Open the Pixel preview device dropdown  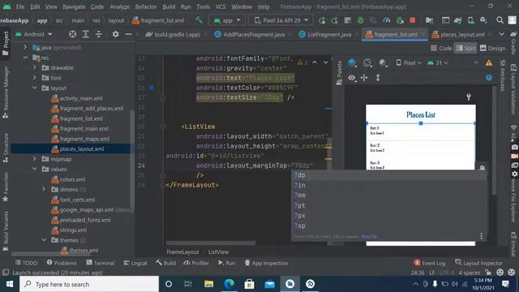(x=409, y=63)
